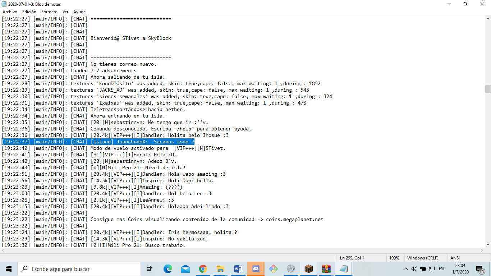Screen dimensions: 491x276
Task: Click the horizontal scrollbar right arrow
Action: (x=482, y=250)
